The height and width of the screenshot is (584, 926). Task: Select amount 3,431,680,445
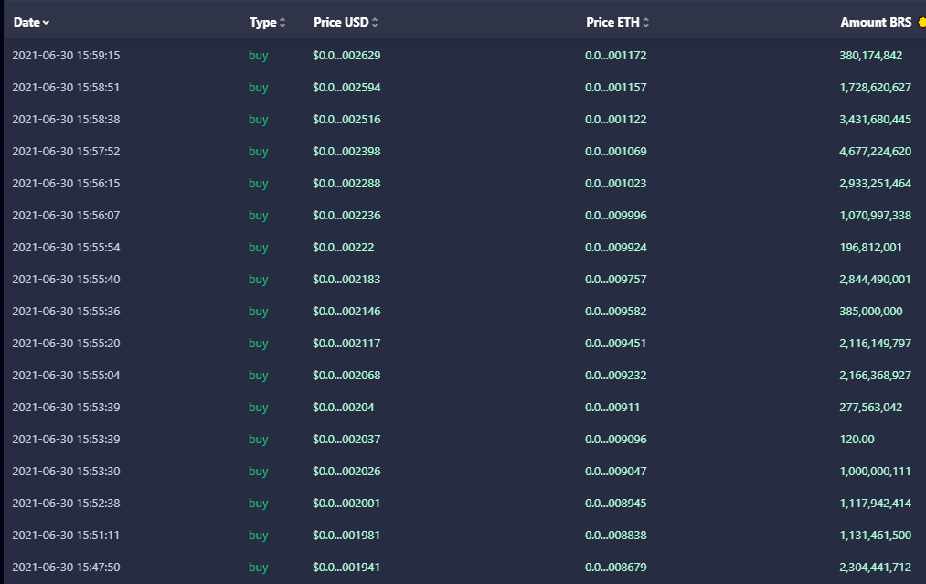[x=875, y=120]
